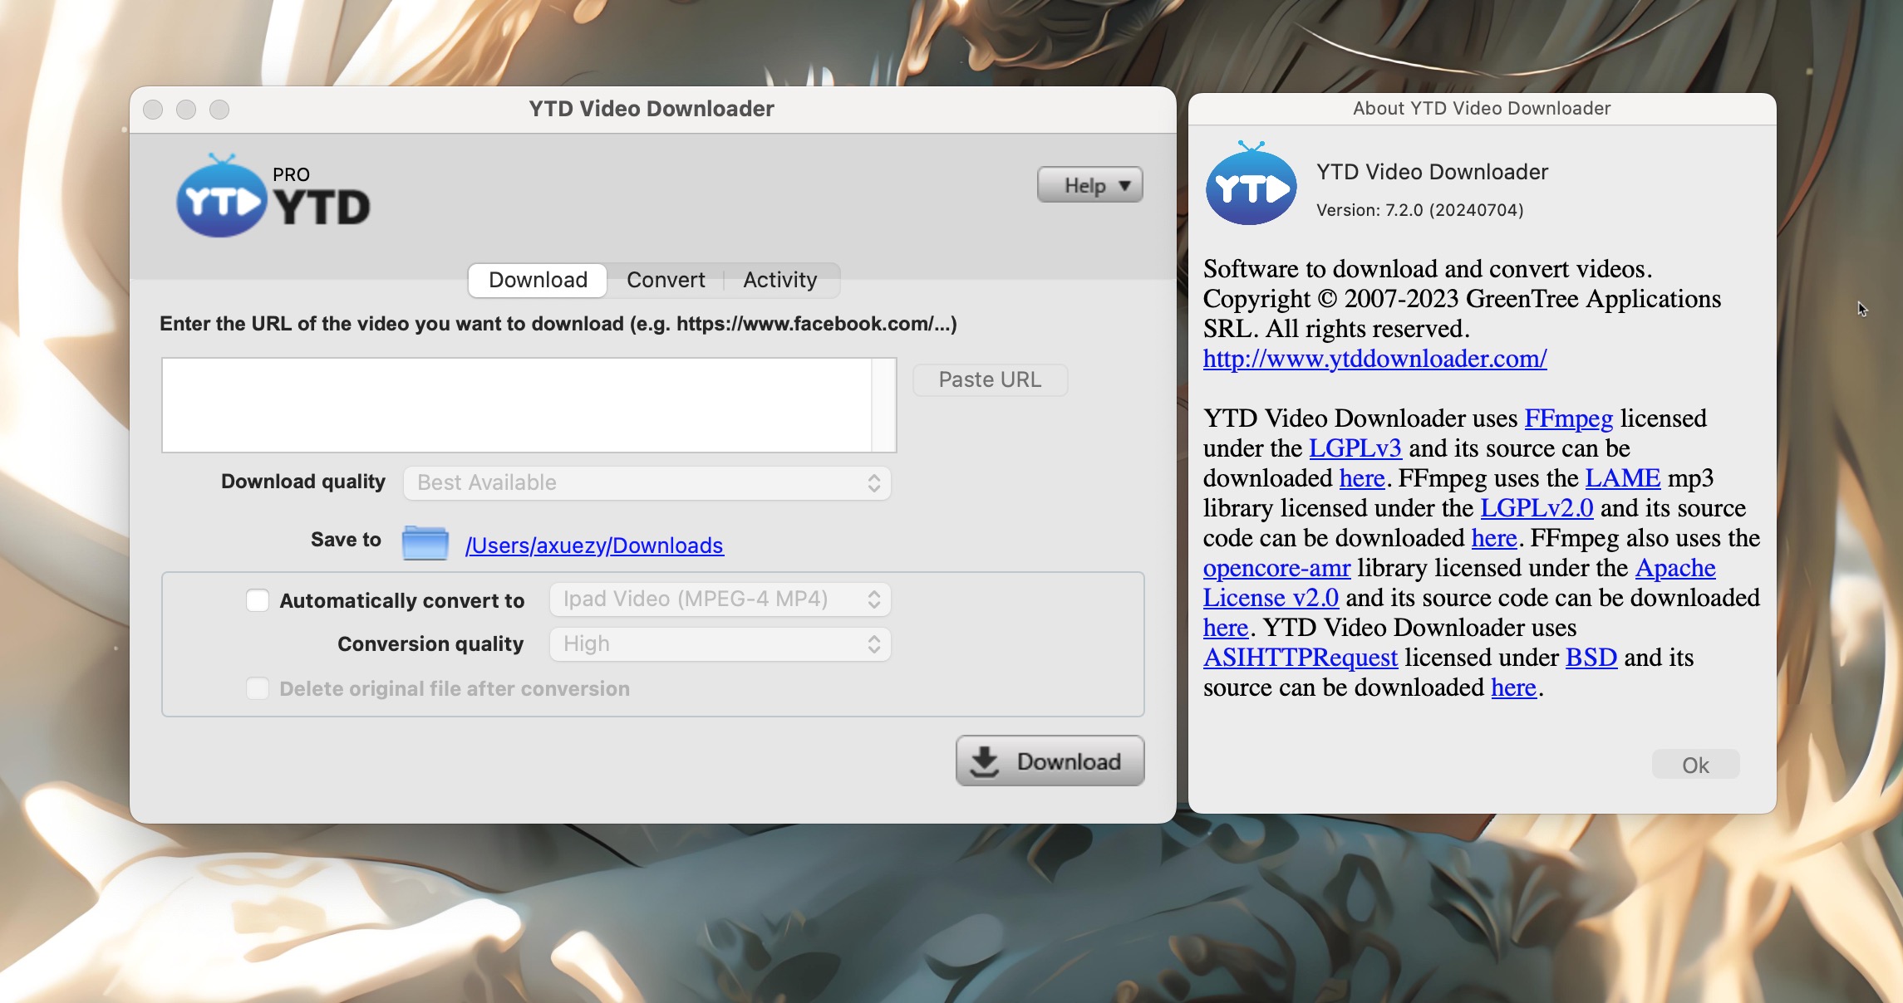
Task: Click 'here' link at end of About text
Action: point(1513,687)
